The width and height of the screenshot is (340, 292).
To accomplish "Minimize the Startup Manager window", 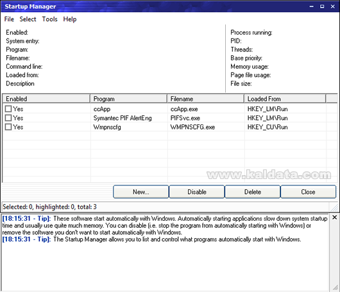I will (x=311, y=6).
